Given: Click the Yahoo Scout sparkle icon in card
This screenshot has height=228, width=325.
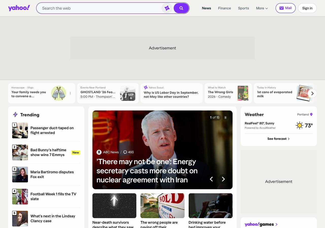Looking at the screenshot, I should pos(145,87).
